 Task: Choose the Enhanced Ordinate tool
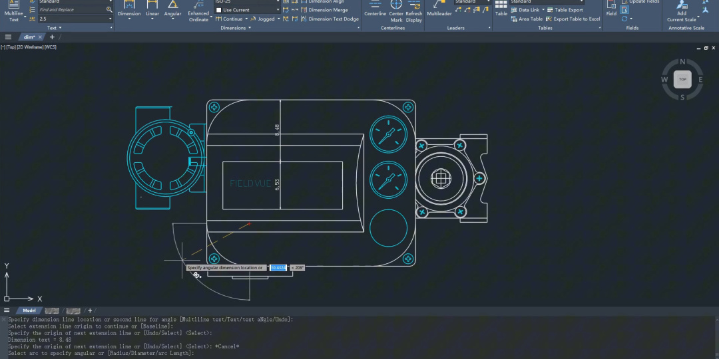click(x=198, y=11)
